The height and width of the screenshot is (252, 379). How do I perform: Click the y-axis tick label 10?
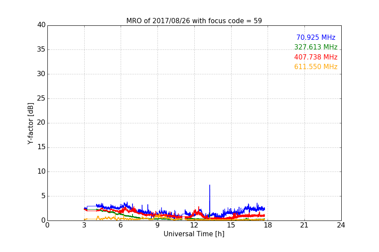(41, 171)
